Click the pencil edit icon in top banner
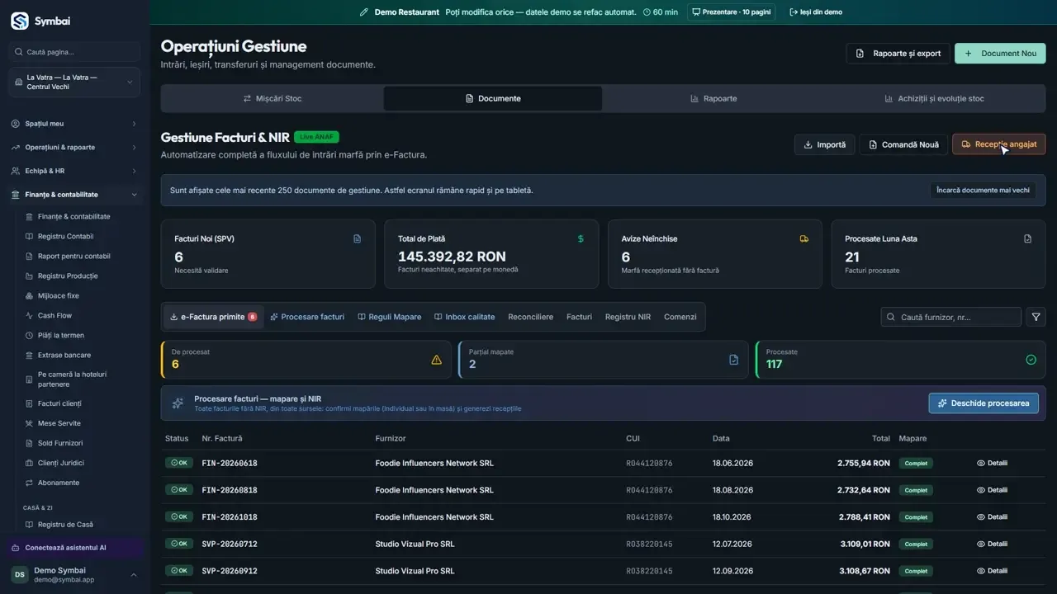This screenshot has height=594, width=1057. [x=364, y=12]
